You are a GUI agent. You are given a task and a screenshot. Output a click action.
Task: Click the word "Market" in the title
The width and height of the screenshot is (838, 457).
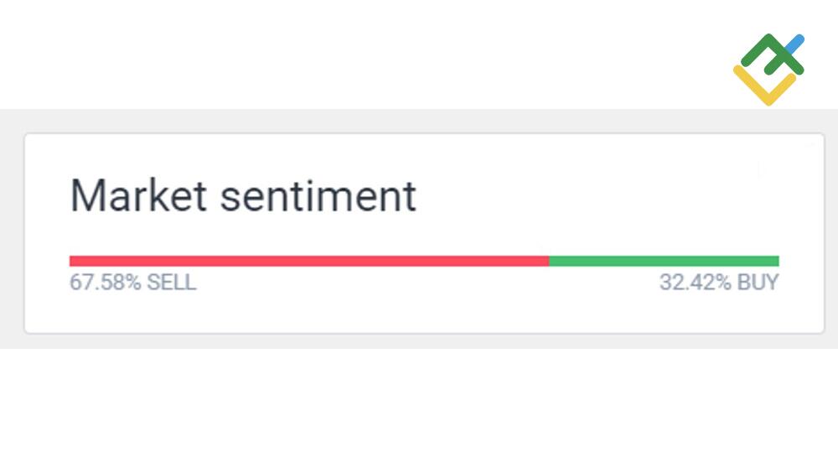[x=138, y=196]
